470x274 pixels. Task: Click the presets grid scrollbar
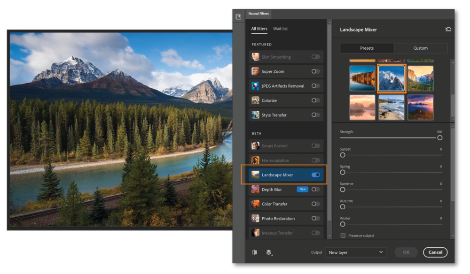pyautogui.click(x=453, y=105)
